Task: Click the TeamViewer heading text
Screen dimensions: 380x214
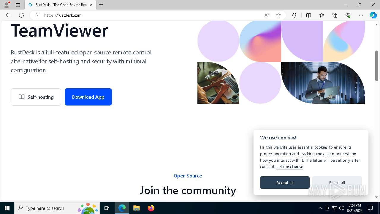Action: [x=59, y=30]
